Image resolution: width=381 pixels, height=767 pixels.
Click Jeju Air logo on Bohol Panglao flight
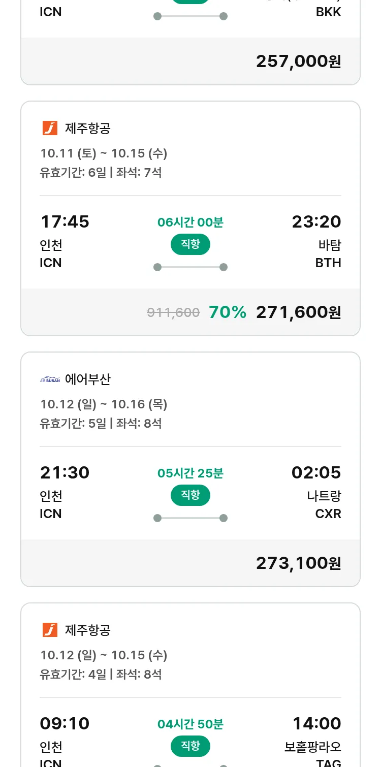50,630
